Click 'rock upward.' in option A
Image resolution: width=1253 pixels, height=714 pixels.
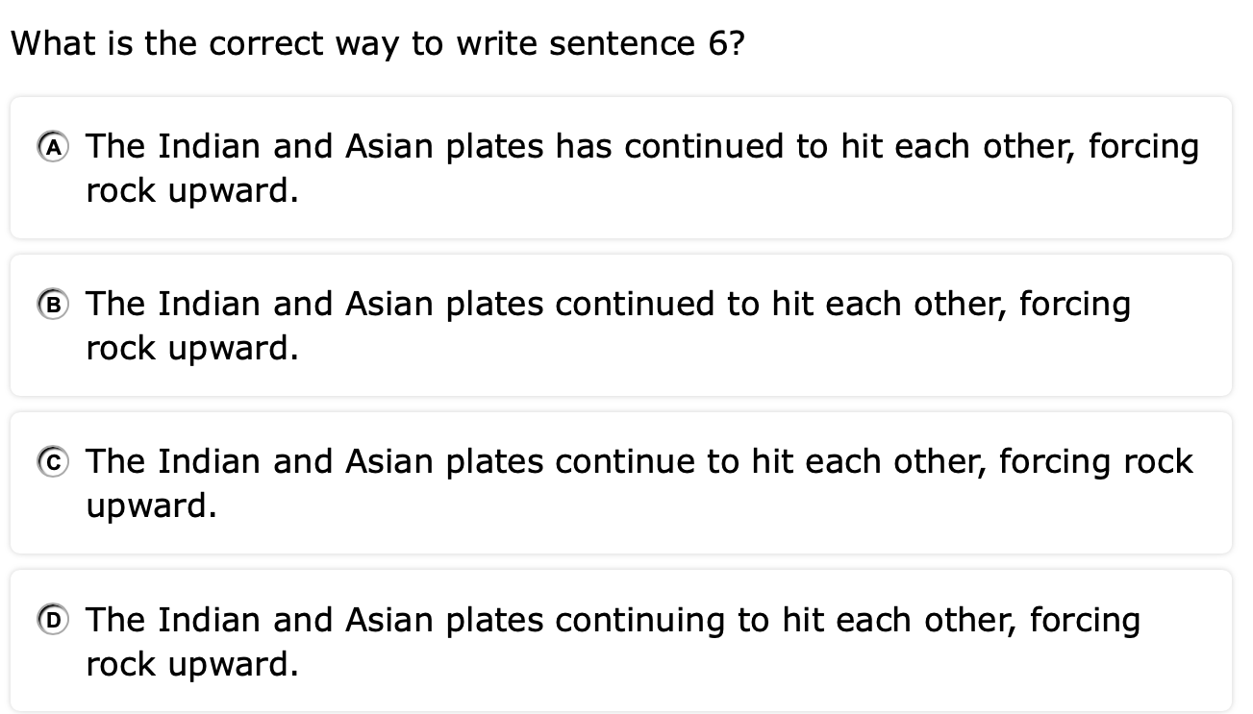pos(192,191)
